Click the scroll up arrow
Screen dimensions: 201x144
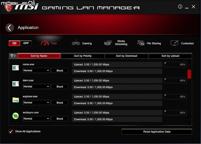pos(189,65)
